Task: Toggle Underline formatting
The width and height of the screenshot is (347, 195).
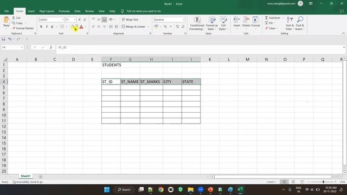Action: [52, 27]
